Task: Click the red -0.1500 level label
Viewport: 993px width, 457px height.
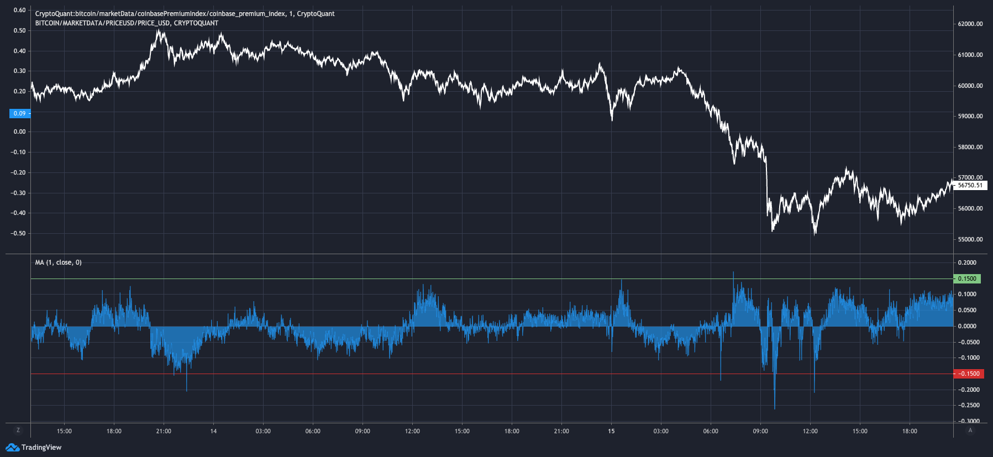Action: pos(969,374)
